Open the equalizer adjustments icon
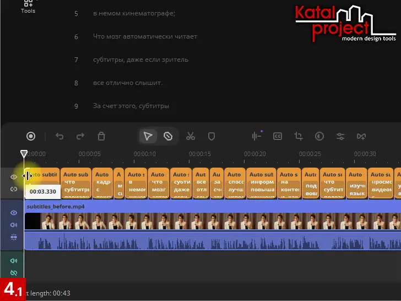The image size is (401, 301). tap(340, 136)
